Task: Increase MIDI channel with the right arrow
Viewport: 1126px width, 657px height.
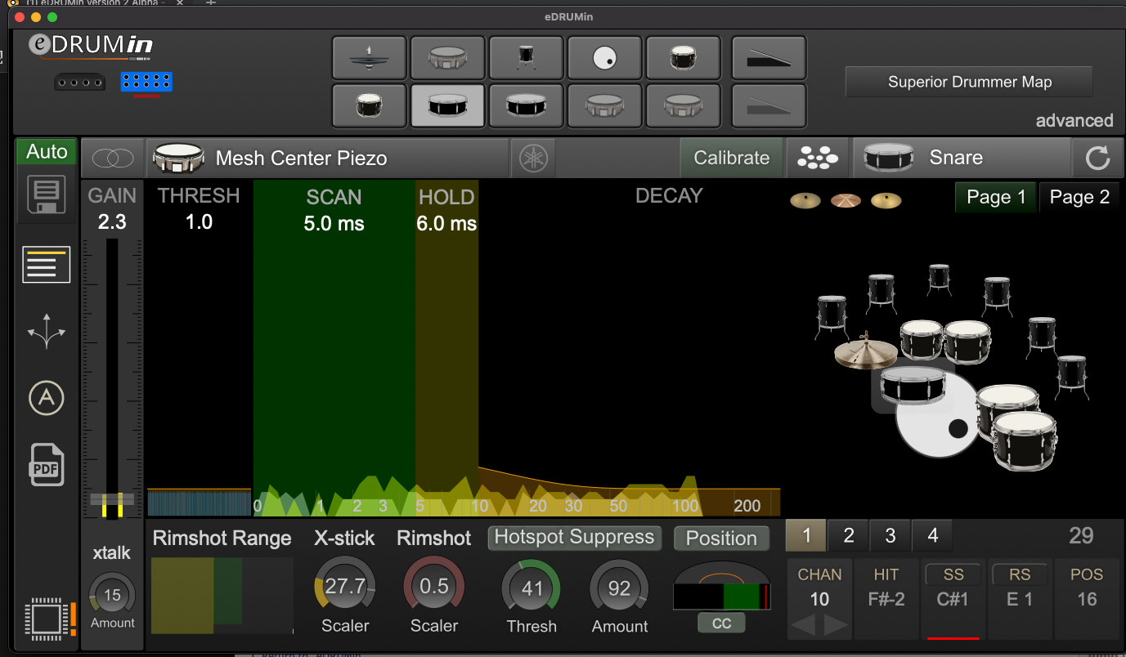Action: tap(836, 627)
